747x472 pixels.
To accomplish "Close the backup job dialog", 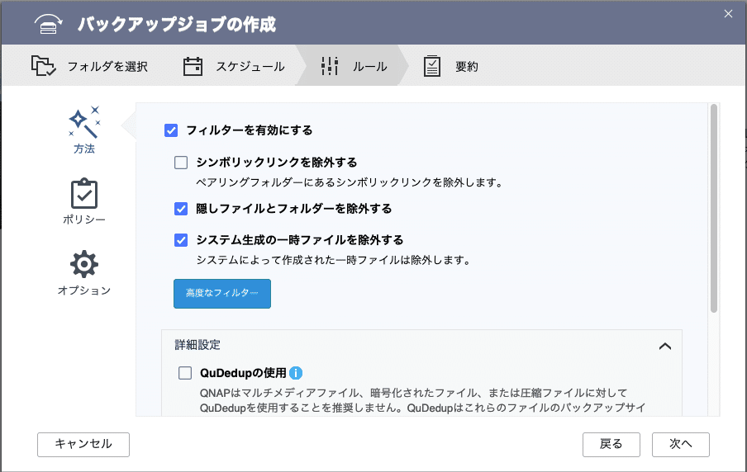I will [728, 14].
